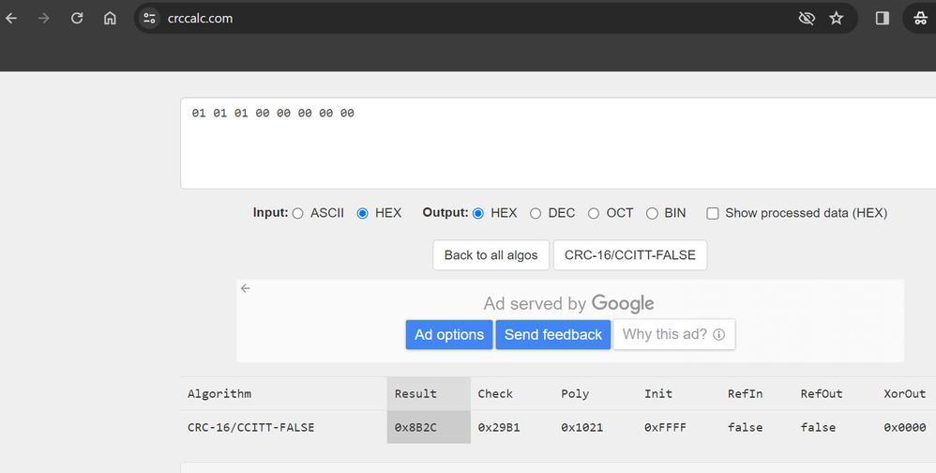Open Ad options
Viewport: 936px width, 473px height.
(x=449, y=334)
